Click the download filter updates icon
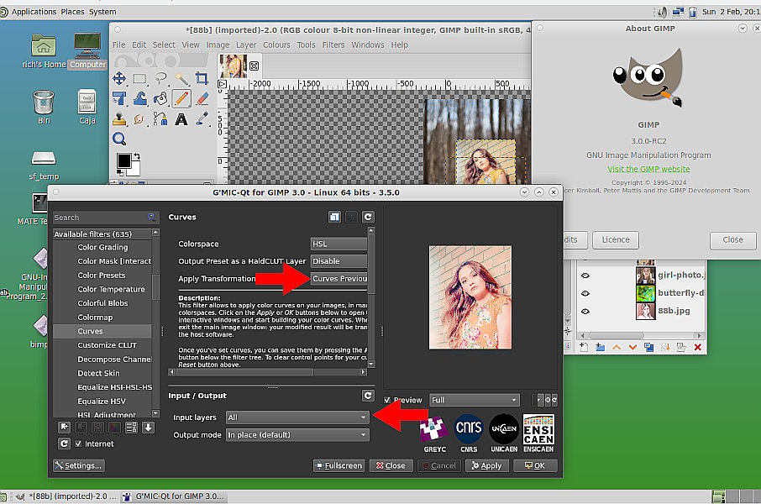 [149, 428]
